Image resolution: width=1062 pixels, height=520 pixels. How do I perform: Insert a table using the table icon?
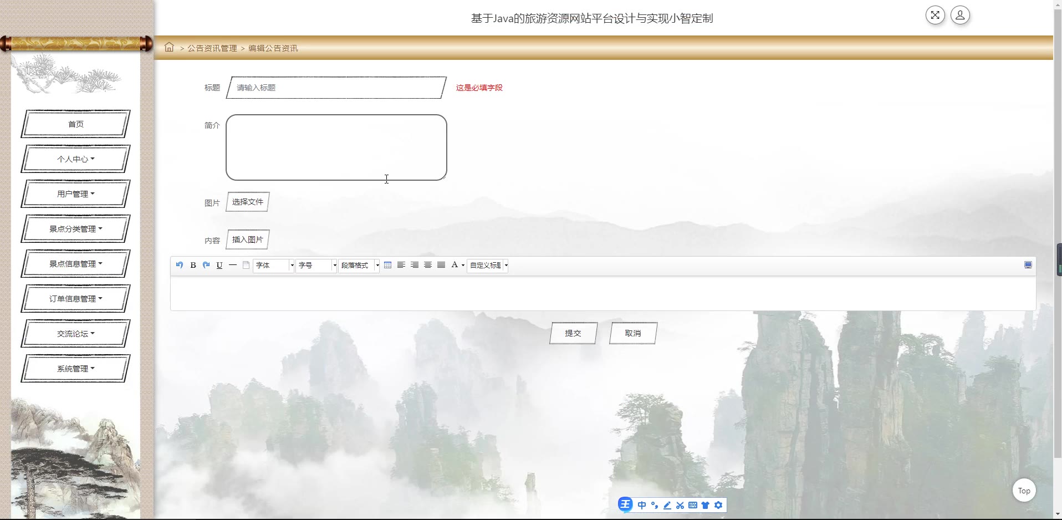387,265
